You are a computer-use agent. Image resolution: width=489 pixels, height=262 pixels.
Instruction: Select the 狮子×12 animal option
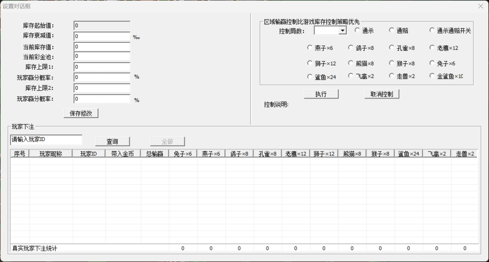pos(310,63)
